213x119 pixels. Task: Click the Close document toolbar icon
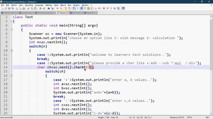16,8
